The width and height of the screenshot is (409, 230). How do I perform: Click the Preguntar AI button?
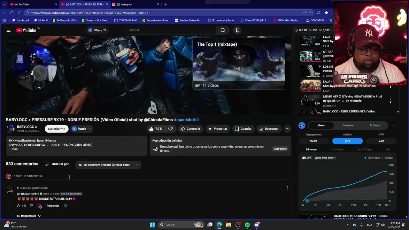[217, 129]
